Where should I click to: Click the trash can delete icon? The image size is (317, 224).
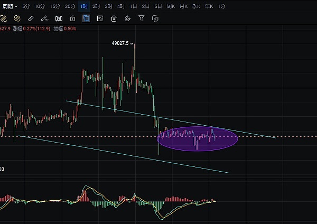click(114, 18)
